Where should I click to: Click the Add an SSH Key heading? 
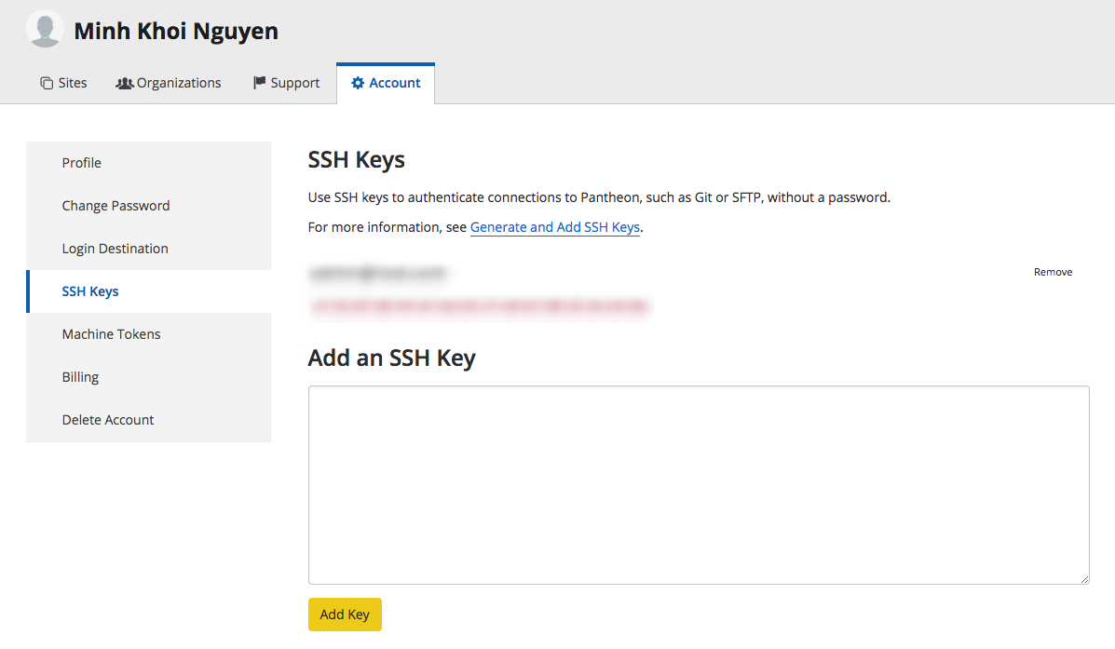point(392,358)
